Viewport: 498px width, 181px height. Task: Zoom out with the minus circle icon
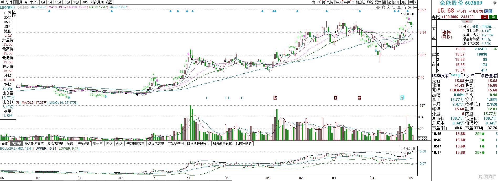coord(415,7)
